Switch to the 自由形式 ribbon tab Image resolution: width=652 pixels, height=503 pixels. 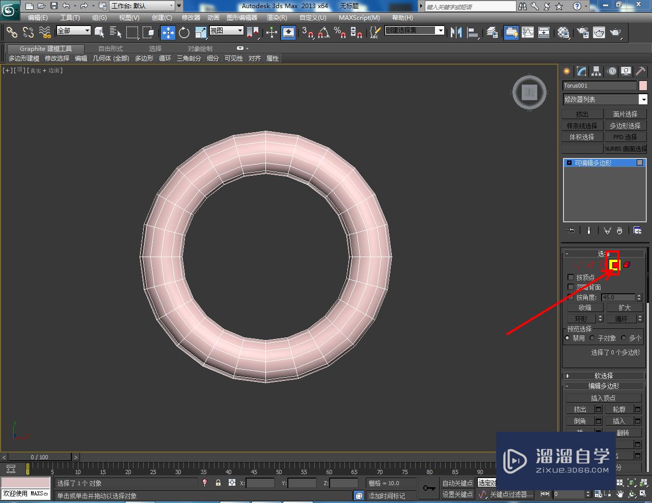111,48
